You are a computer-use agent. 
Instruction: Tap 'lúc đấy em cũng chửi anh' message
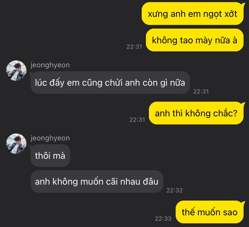coord(110,83)
